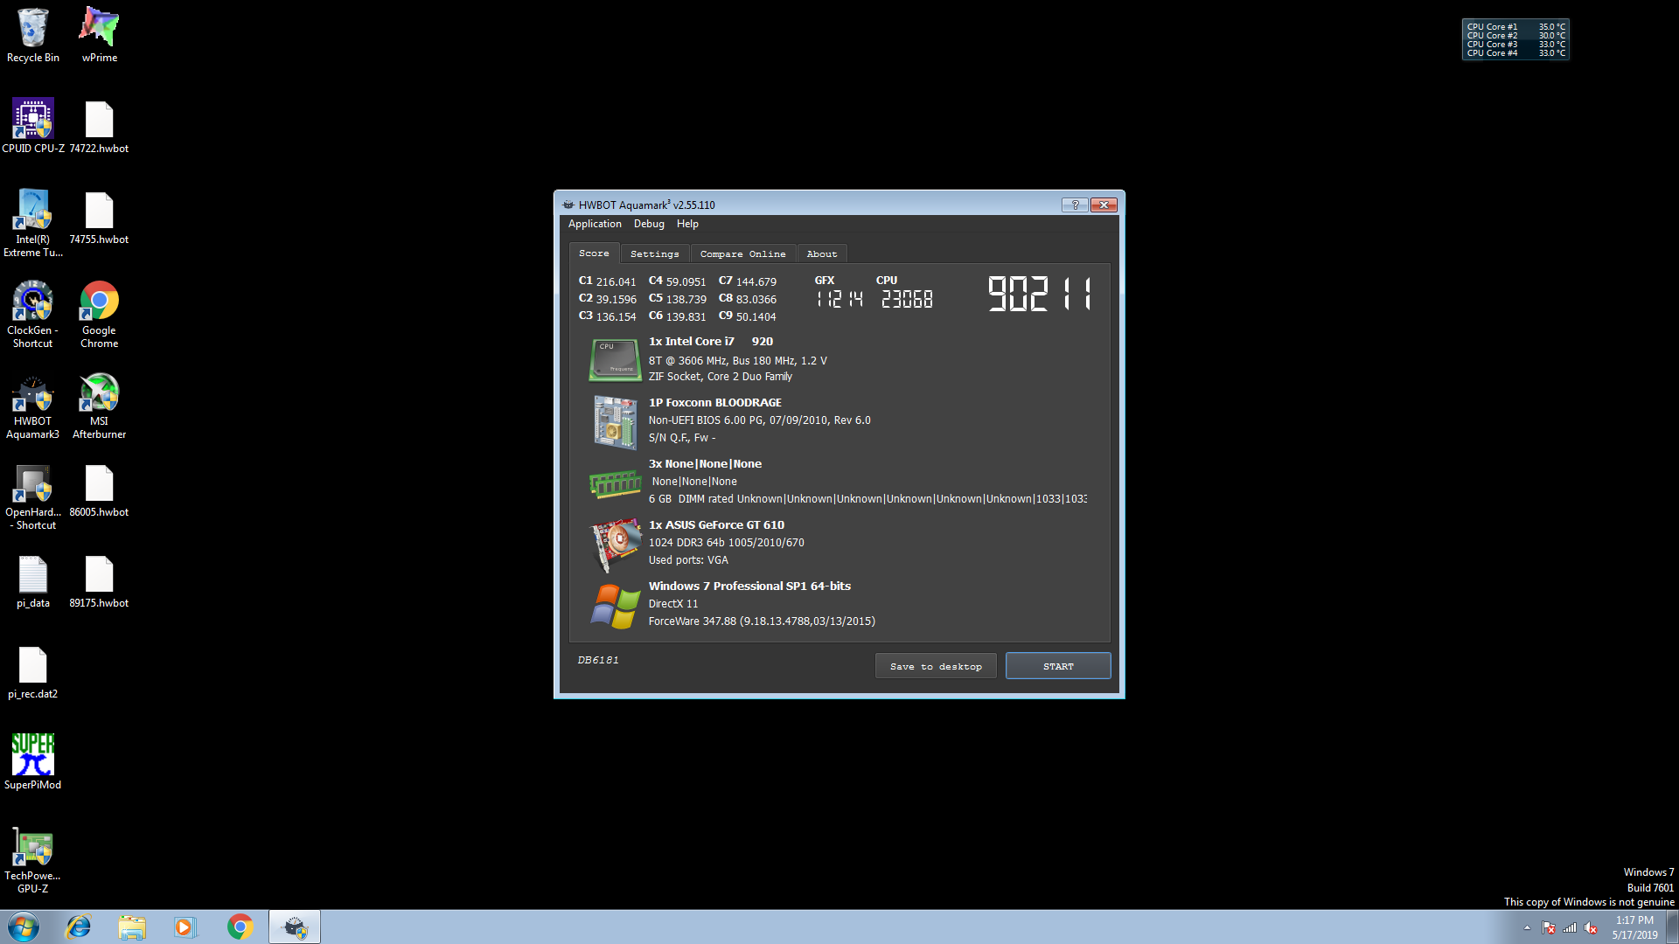Select the 74755.hwbot file icon
This screenshot has width=1679, height=944.
[99, 219]
